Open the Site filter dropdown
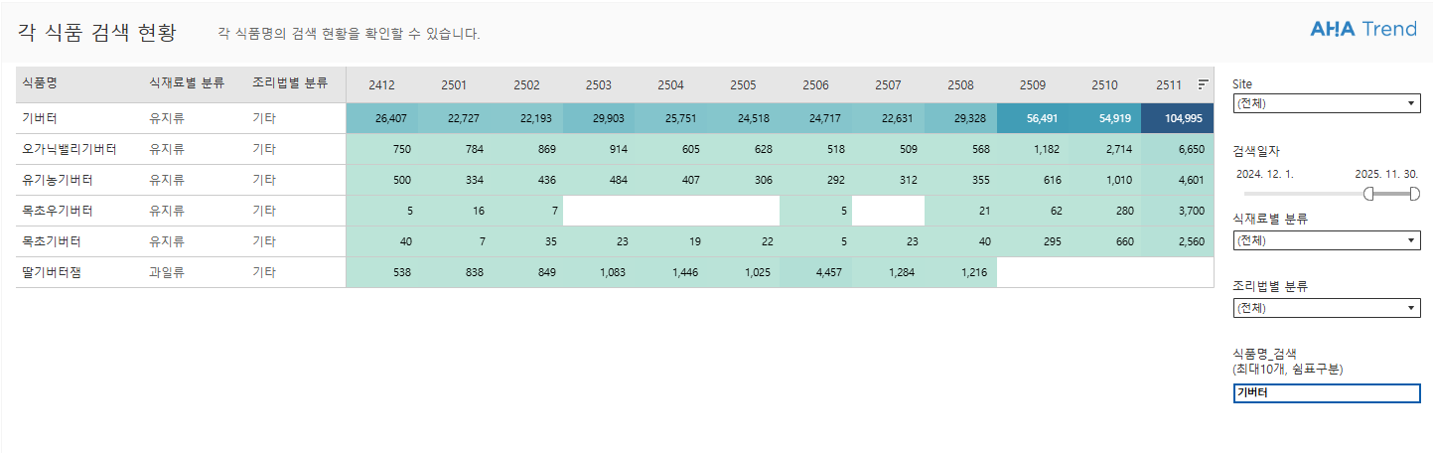 coord(1326,103)
